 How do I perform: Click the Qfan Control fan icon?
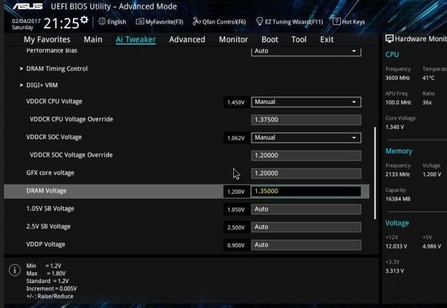tap(196, 22)
